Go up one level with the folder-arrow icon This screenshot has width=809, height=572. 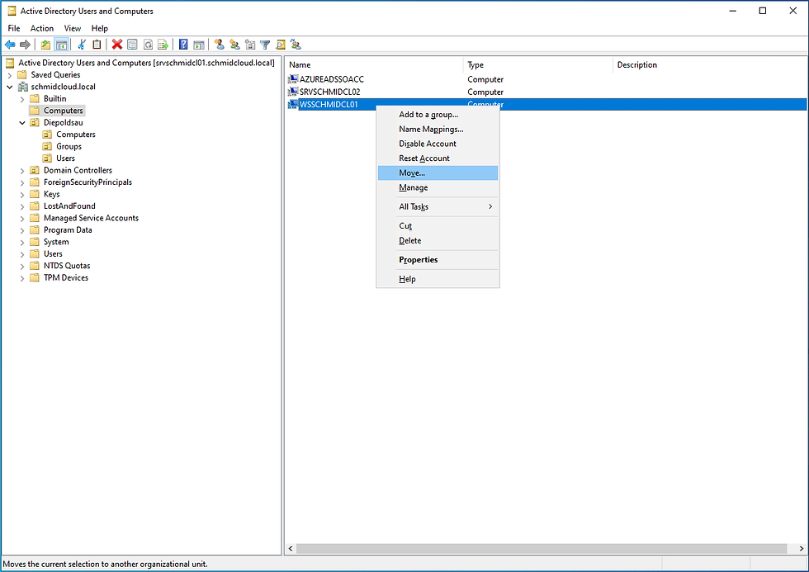coord(46,45)
